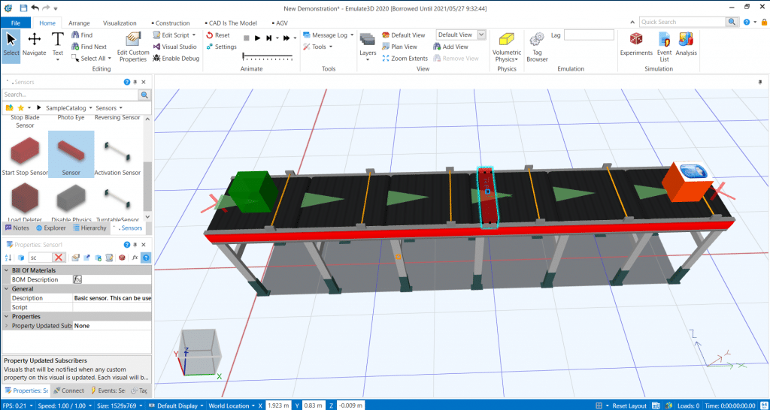Screen dimensions: 770x410
Task: Click Zoom Extents
Action: click(405, 59)
